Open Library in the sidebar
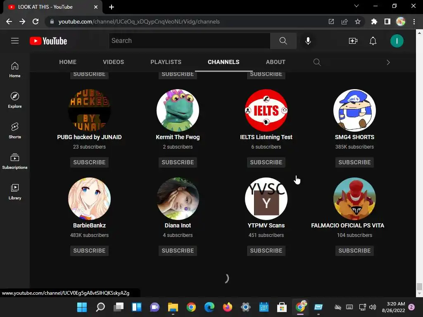Screen dimensions: 423x317 15,192
